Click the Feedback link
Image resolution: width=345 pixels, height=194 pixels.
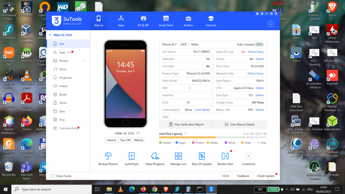(243, 176)
